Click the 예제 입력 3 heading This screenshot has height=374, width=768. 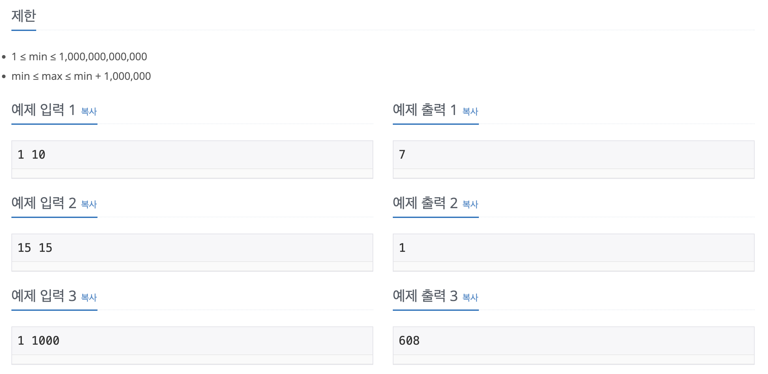[x=44, y=296]
